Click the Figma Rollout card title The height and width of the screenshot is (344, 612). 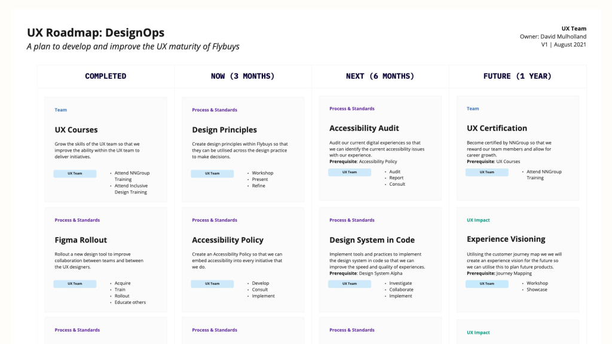81,240
